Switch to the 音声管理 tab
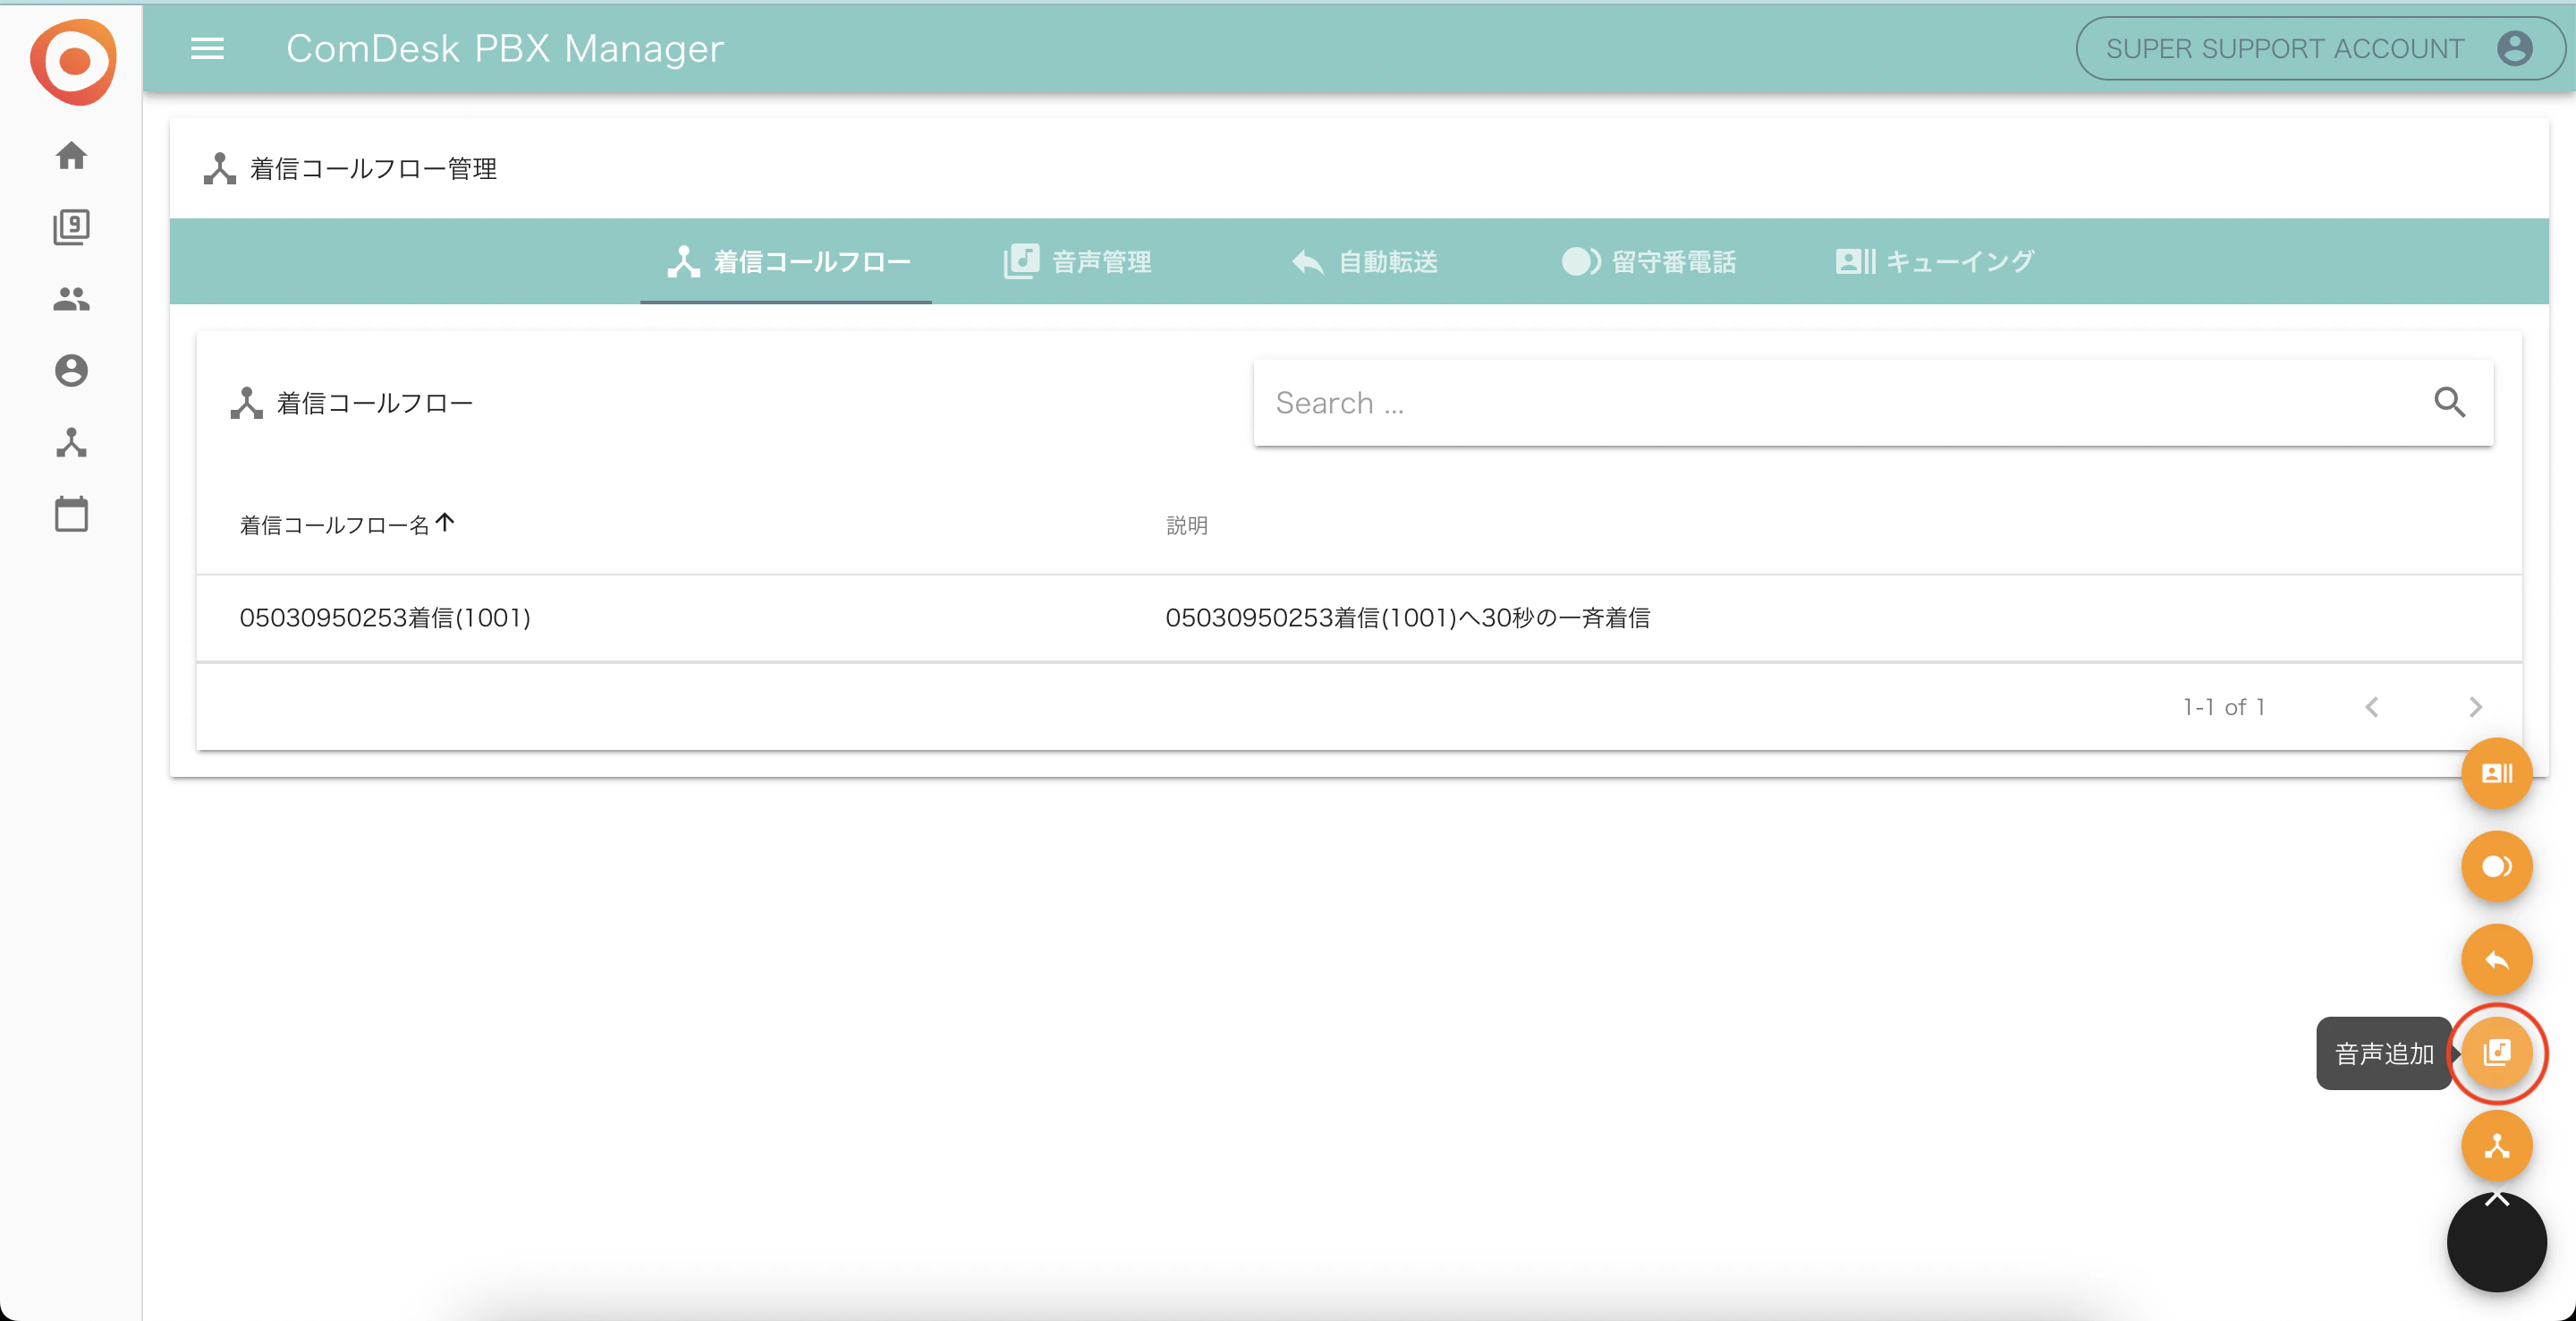 pyautogui.click(x=1078, y=262)
